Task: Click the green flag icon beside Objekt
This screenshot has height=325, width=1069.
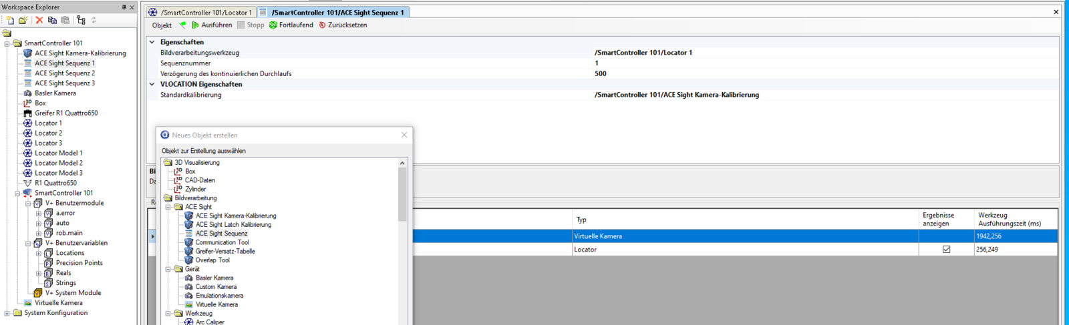Action: pyautogui.click(x=182, y=25)
